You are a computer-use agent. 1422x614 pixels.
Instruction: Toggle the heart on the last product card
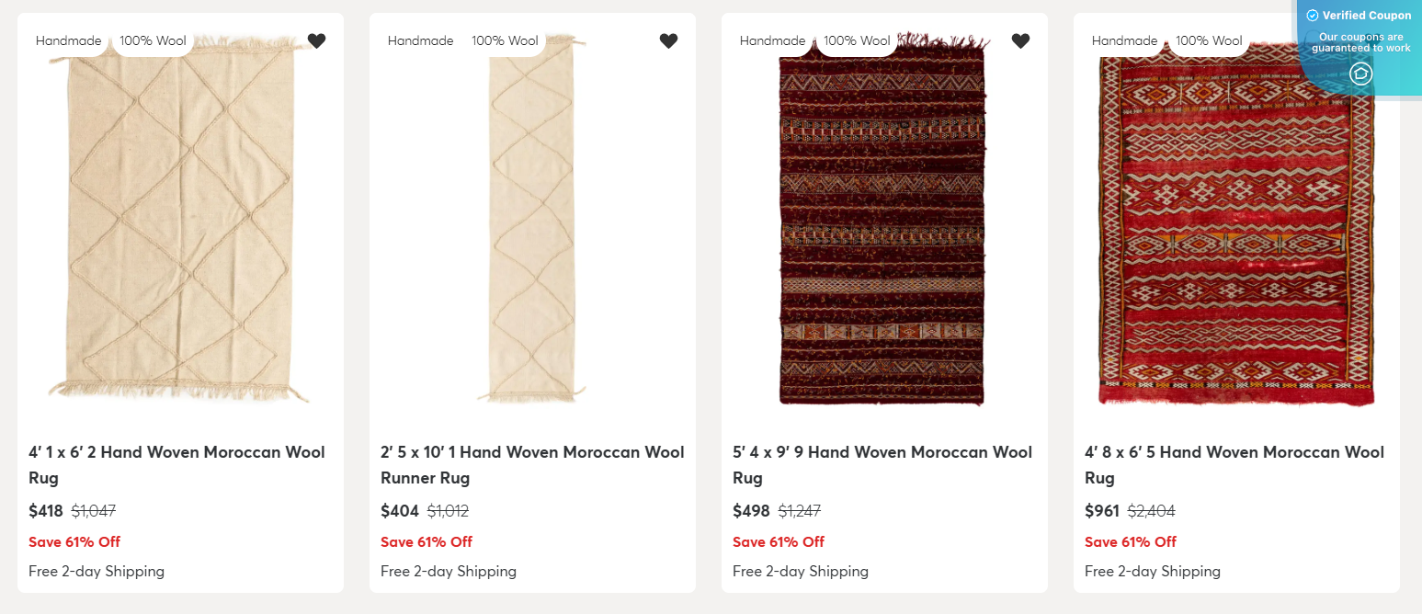(1372, 40)
